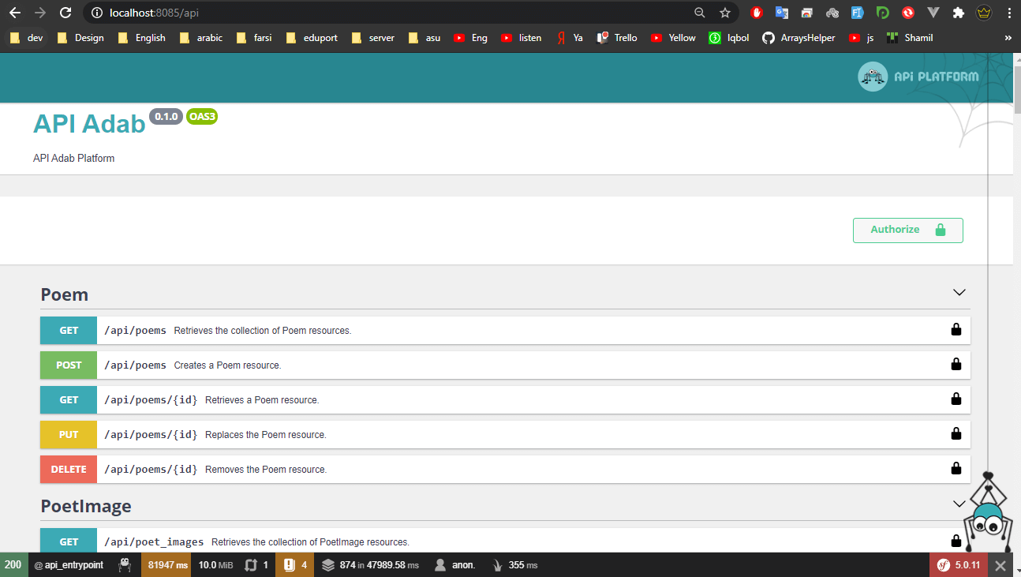Viewport: 1021px width, 577px height.
Task: Expand the DELETE /api/poems/{id} operation
Action: pyautogui.click(x=505, y=469)
